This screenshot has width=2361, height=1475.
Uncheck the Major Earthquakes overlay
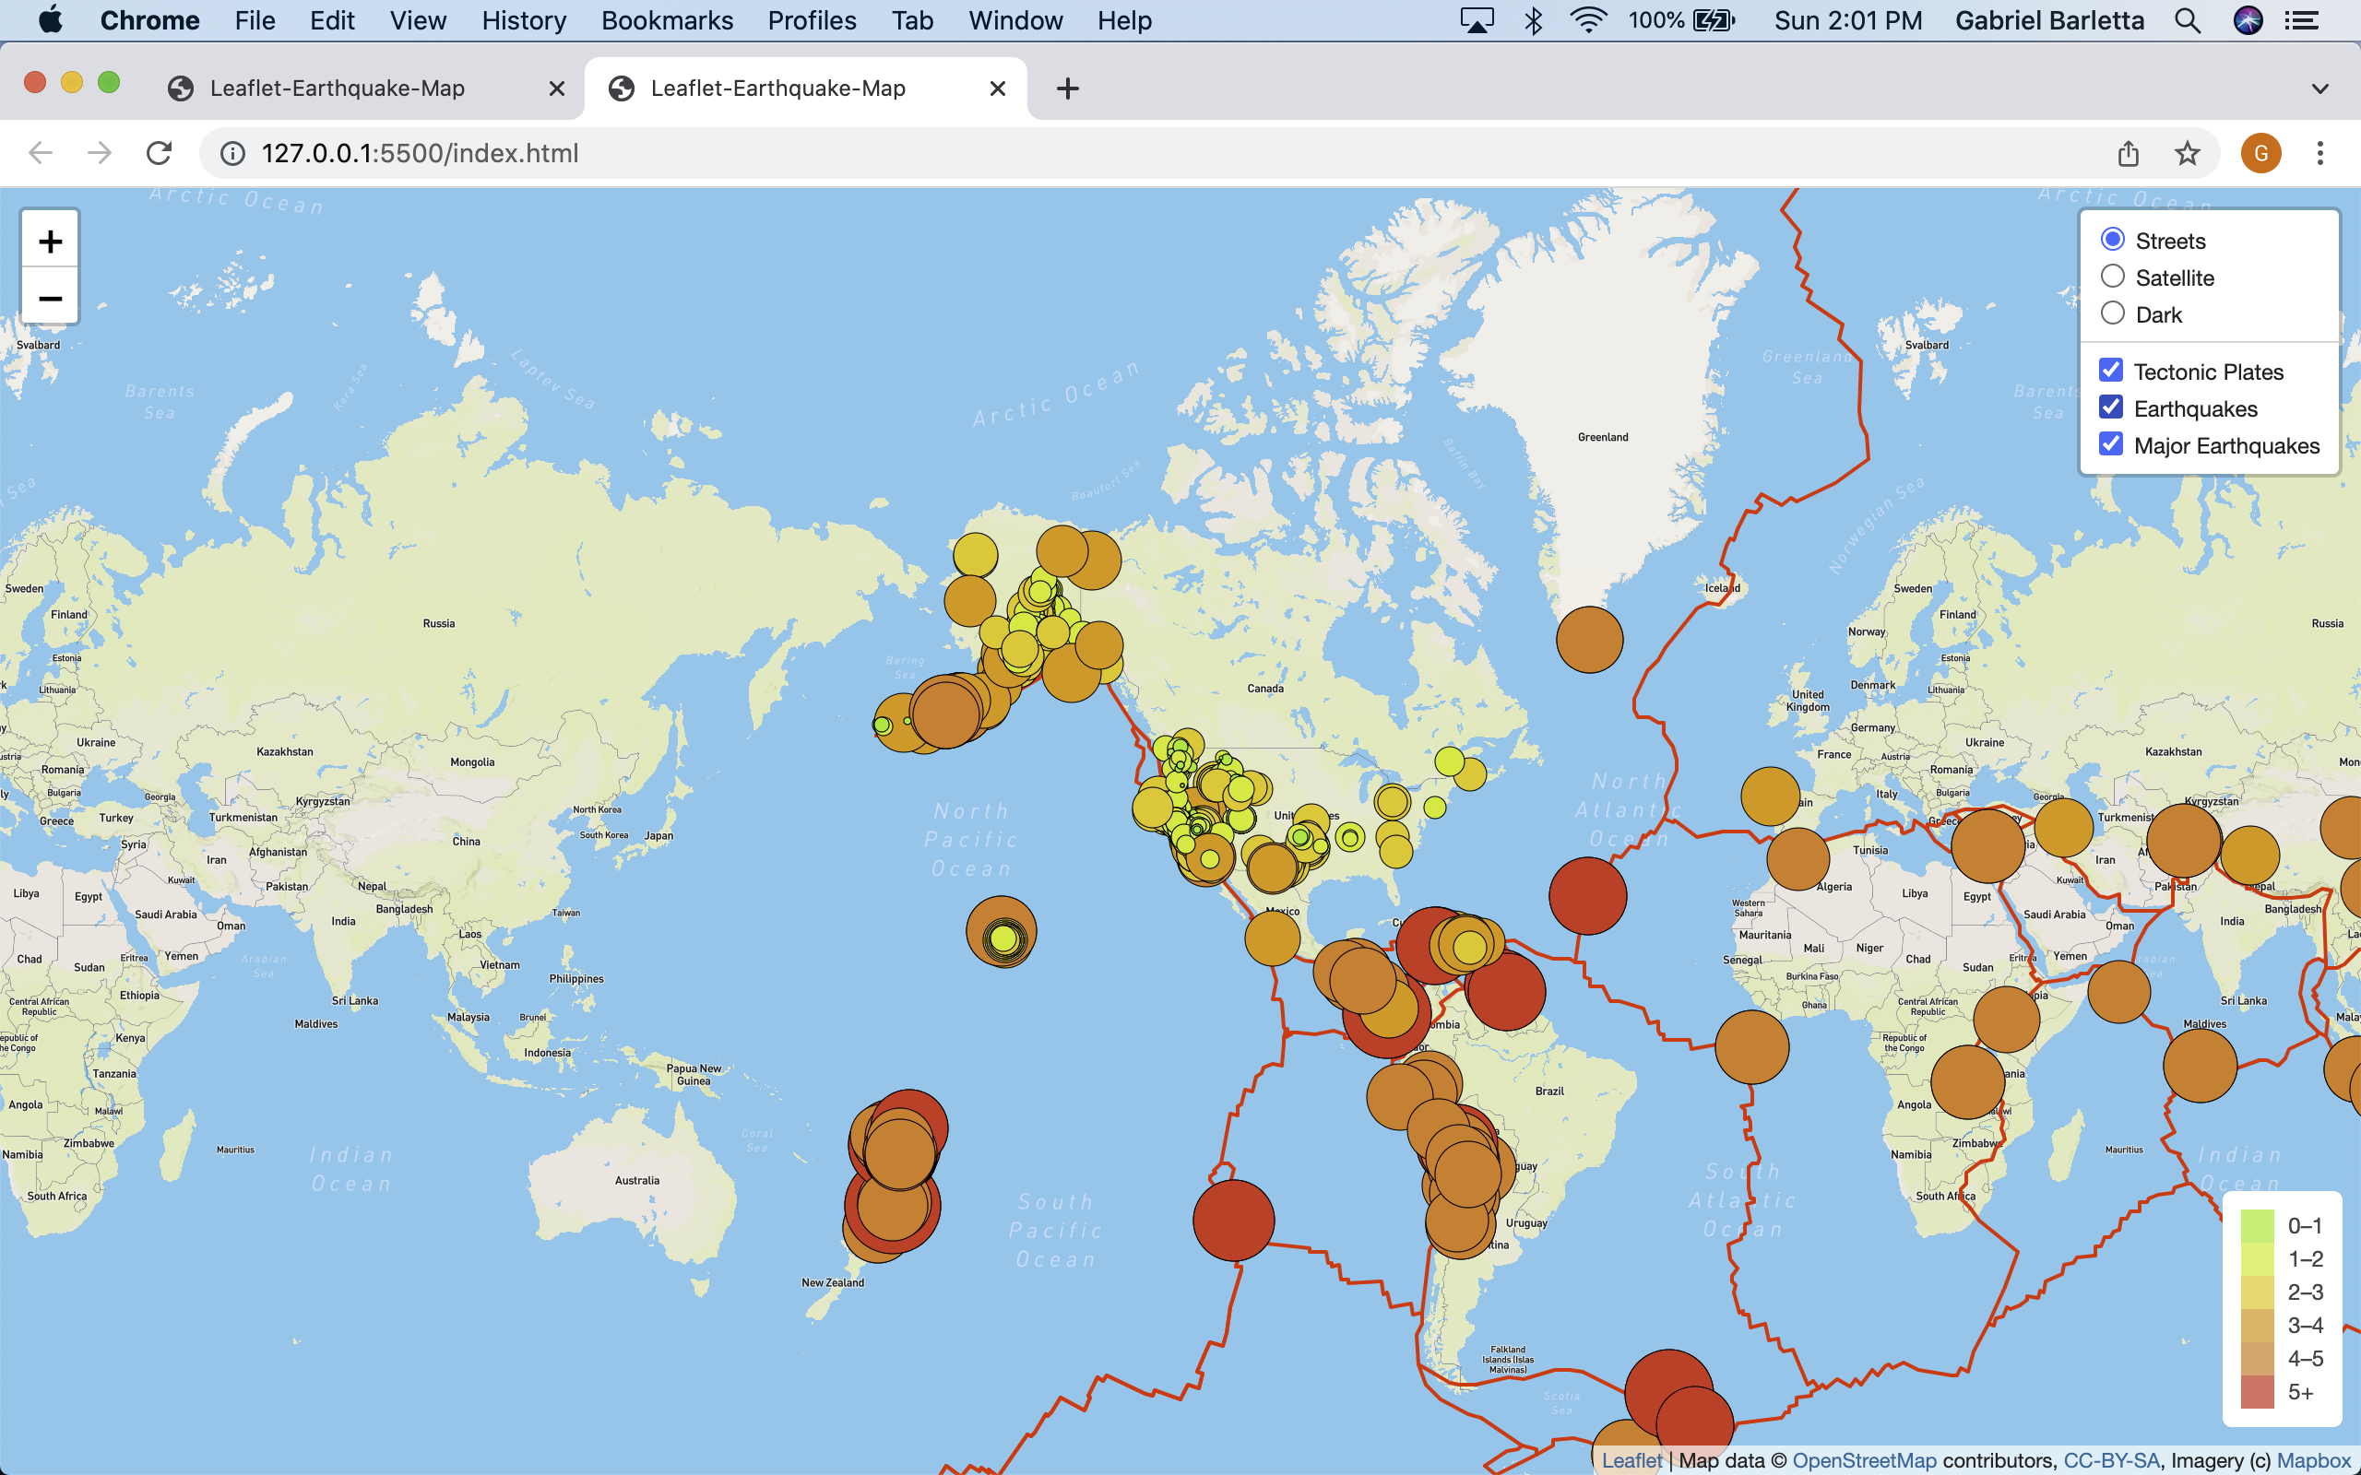[2110, 445]
